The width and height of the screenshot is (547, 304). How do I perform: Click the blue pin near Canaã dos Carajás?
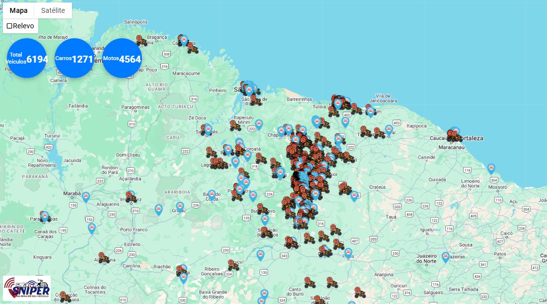[92, 228]
